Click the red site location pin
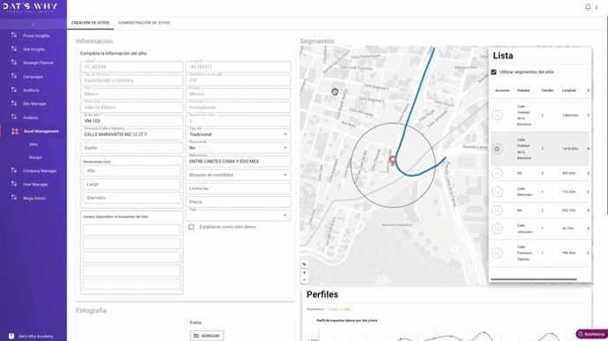This screenshot has height=341, width=608. tap(392, 161)
